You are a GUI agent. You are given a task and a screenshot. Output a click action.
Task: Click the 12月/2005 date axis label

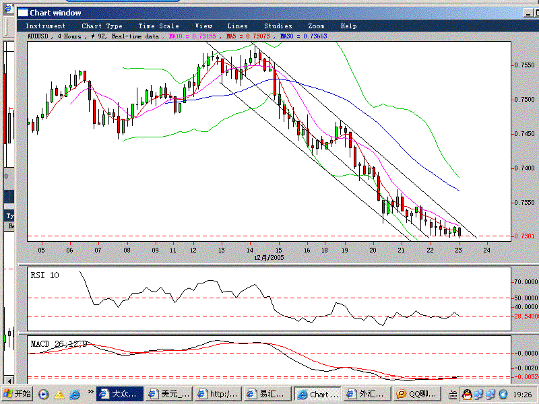269,258
